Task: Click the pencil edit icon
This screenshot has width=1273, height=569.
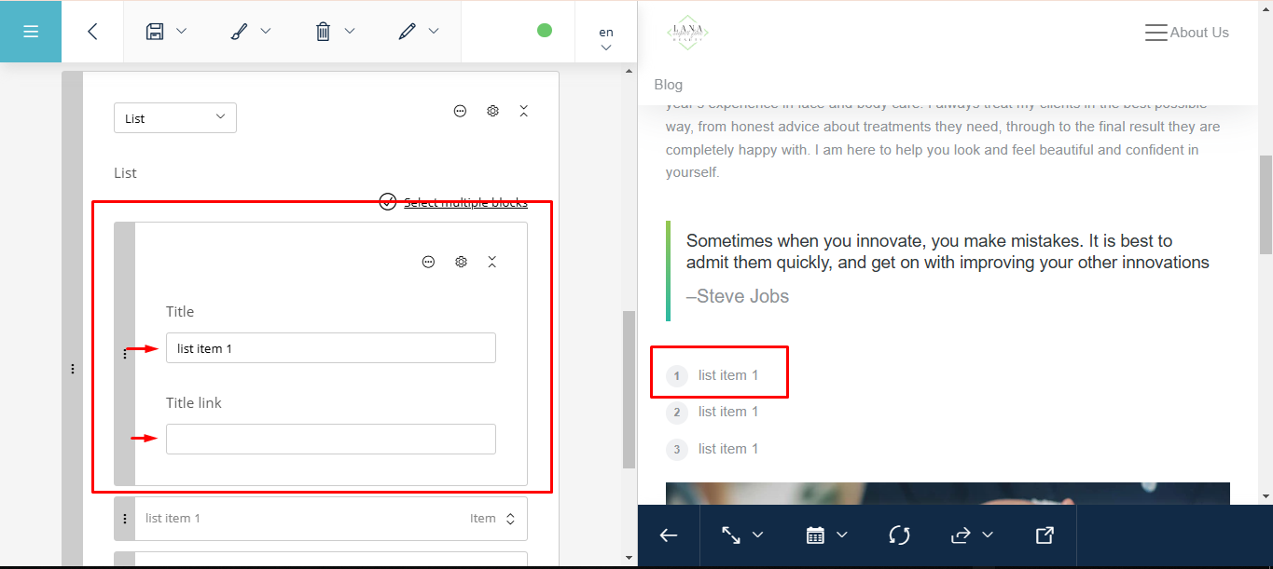Action: click(407, 32)
